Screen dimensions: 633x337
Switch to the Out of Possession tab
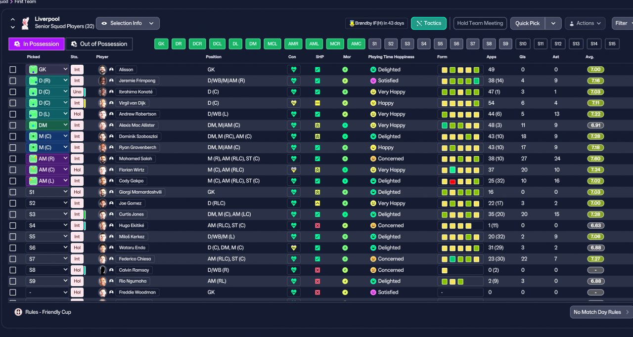coord(99,44)
